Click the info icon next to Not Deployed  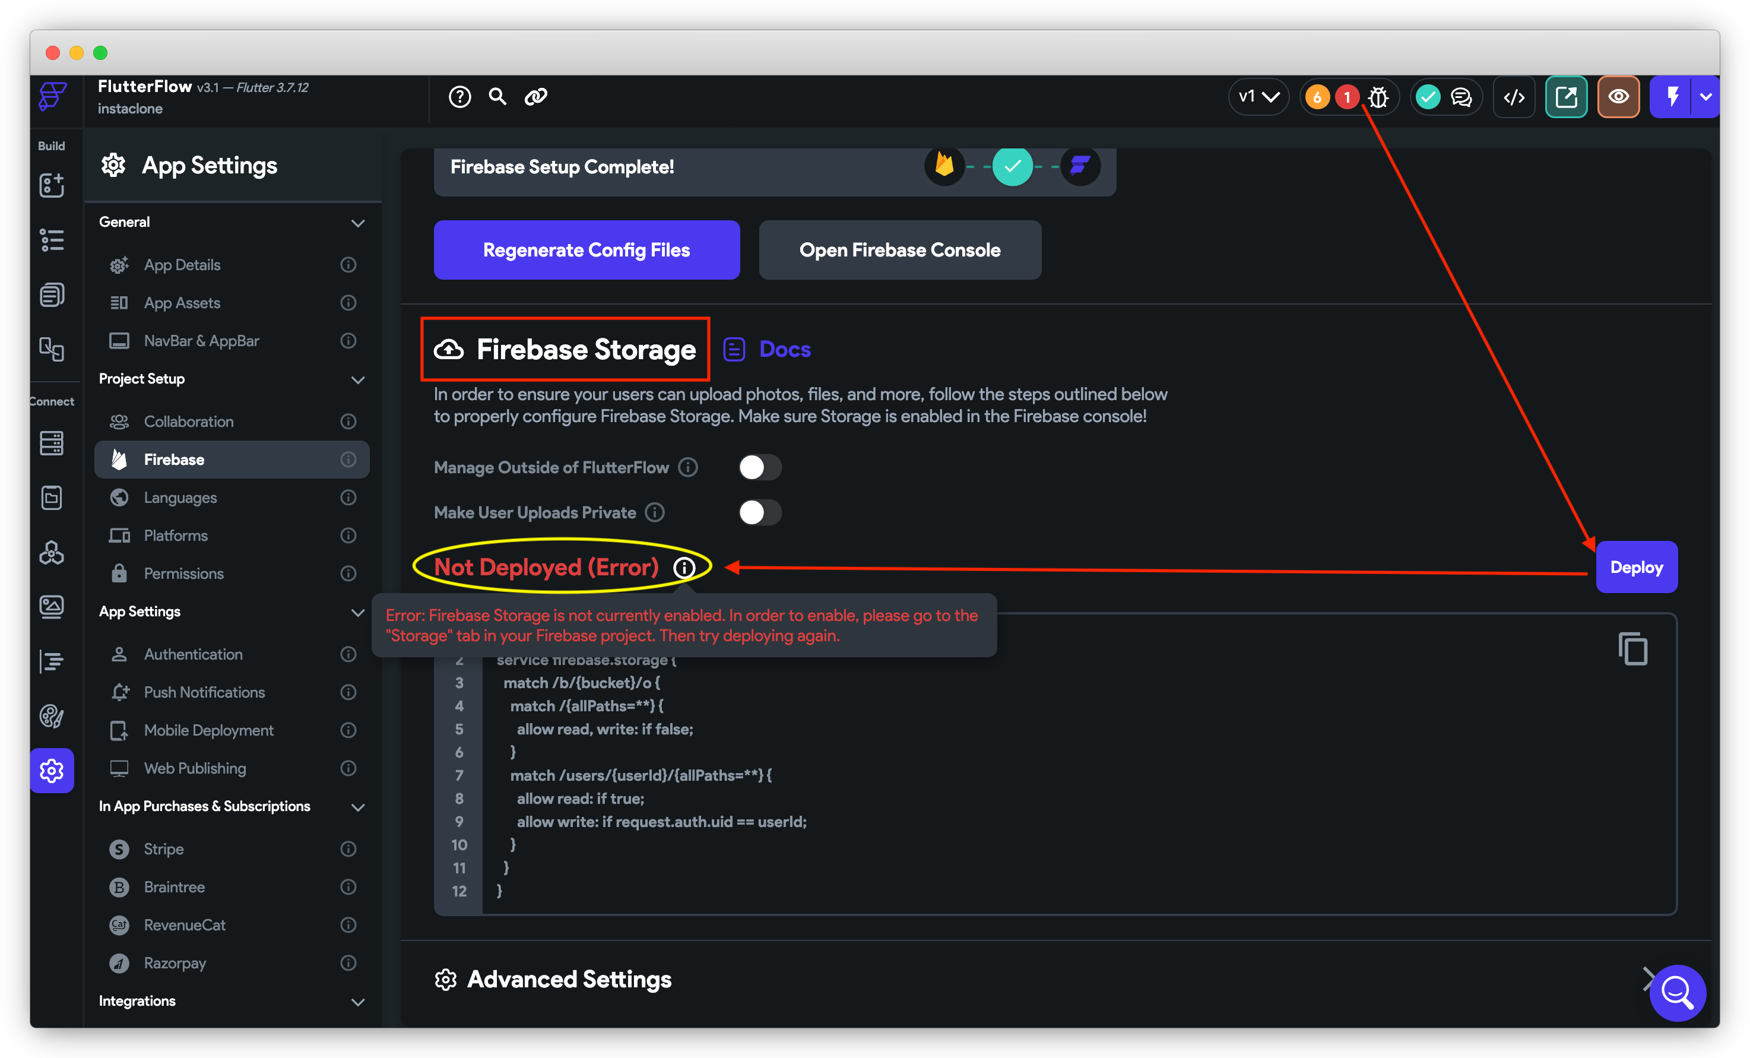[x=684, y=567]
